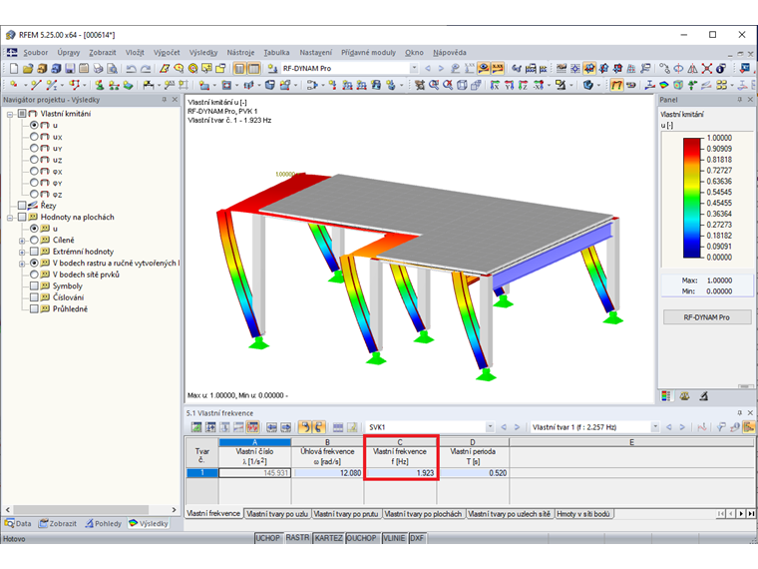758x569 pixels.
Task: Toggle the project navigator panel icon
Action: (239, 69)
